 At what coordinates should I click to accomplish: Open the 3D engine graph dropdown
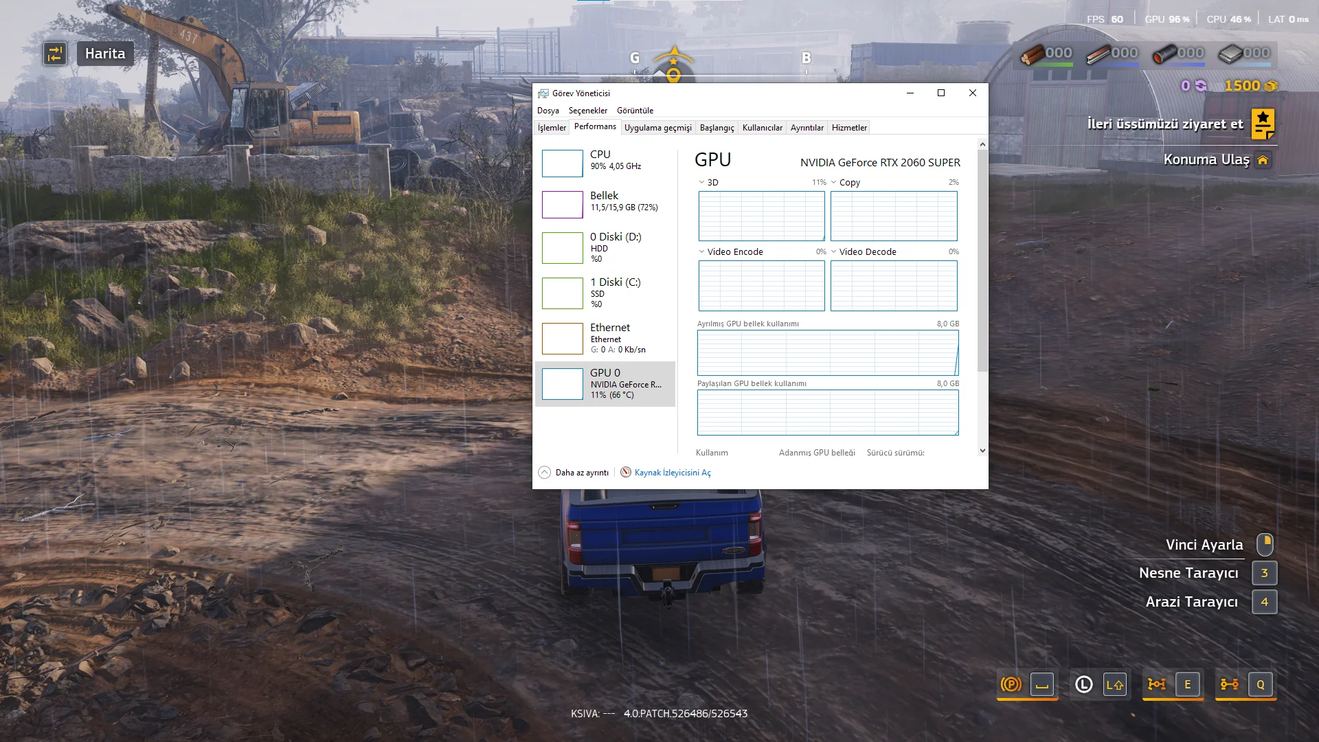tap(702, 183)
